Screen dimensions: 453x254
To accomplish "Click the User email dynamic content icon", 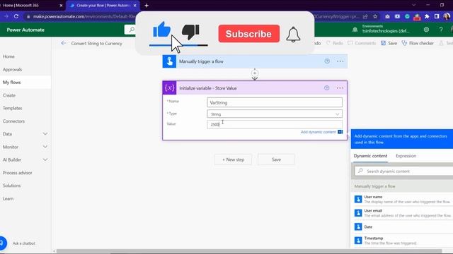I will click(x=358, y=213).
